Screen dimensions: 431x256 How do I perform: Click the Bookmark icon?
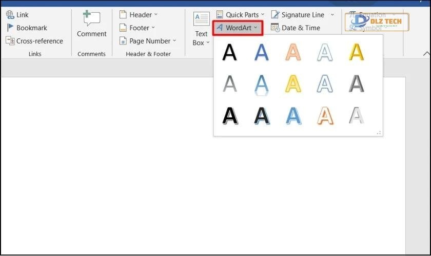coord(10,28)
